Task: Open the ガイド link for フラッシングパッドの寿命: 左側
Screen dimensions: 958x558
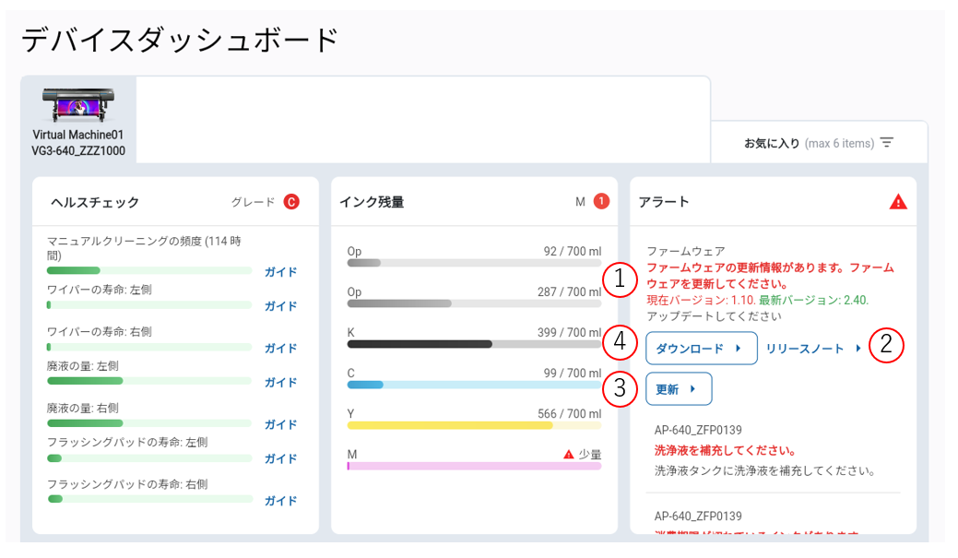Action: pyautogui.click(x=279, y=458)
